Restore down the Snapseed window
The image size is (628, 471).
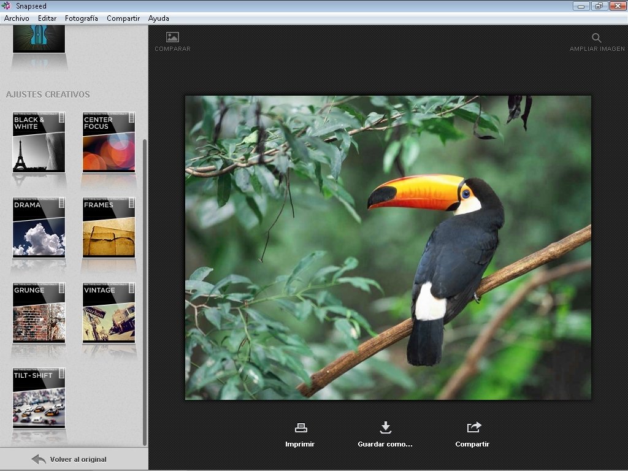coord(599,6)
